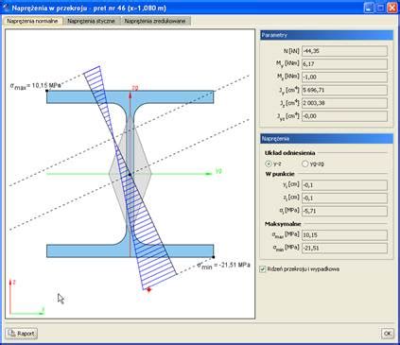
Task: Click the yi [cm] input field
Action: 344,185
